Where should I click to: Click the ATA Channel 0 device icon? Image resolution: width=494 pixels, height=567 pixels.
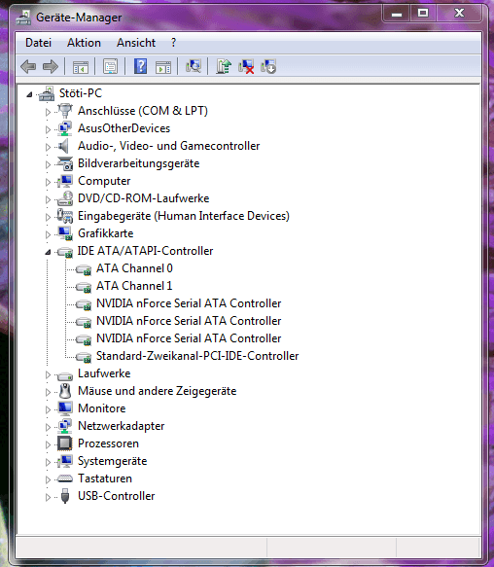(x=84, y=269)
